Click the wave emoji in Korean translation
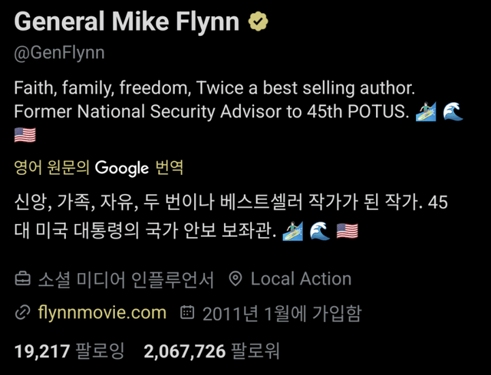Screen dimensions: 491x375 click(320, 230)
